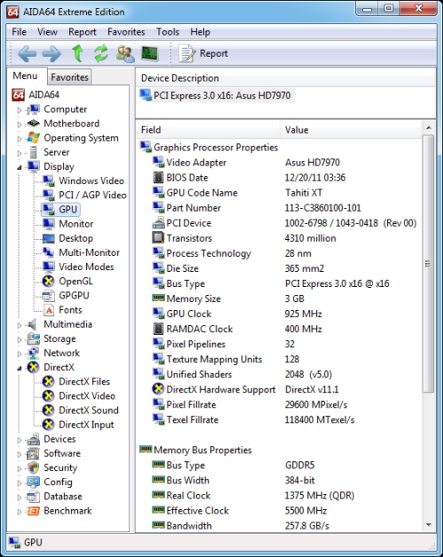Viewport: 443px width, 557px height.
Task: Open the Favorites menu
Action: tap(126, 32)
